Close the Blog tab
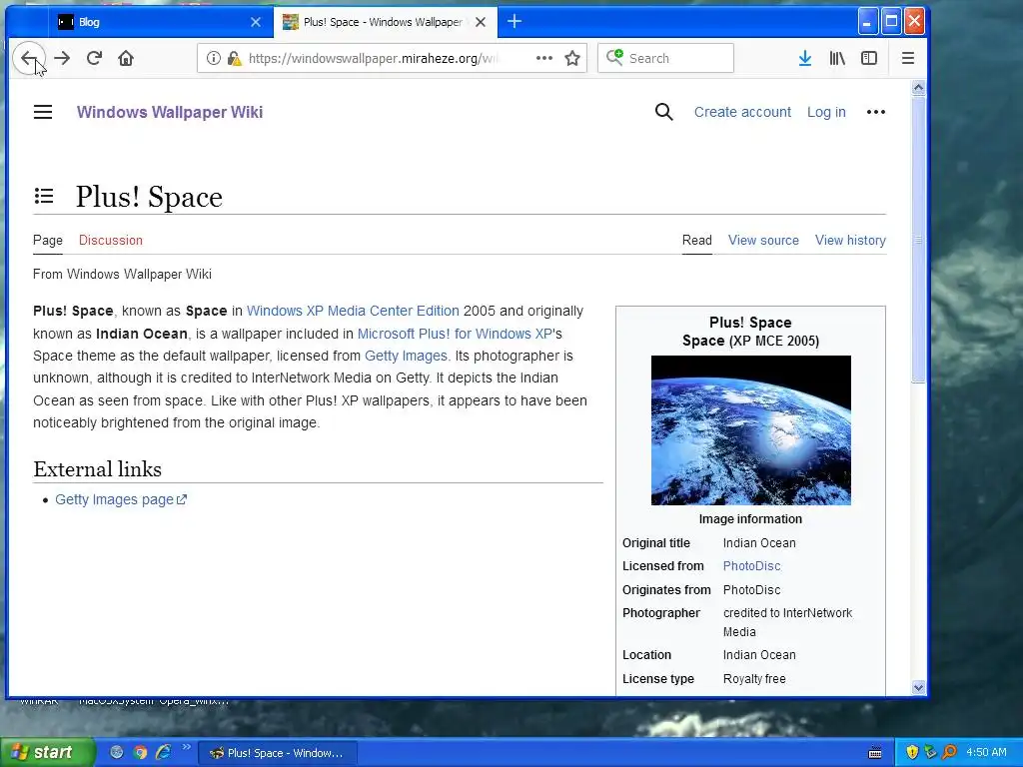The height and width of the screenshot is (767, 1023). pyautogui.click(x=256, y=22)
